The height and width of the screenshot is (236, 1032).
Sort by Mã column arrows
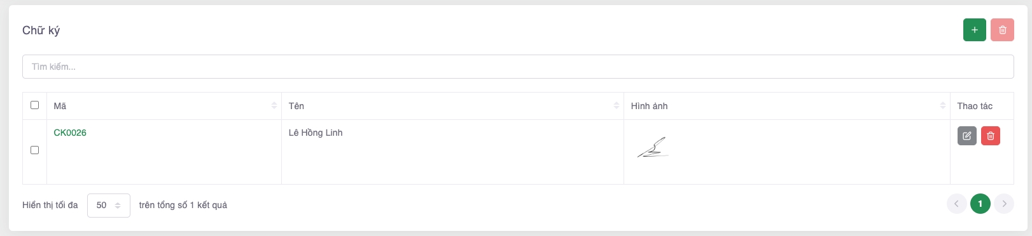click(274, 106)
